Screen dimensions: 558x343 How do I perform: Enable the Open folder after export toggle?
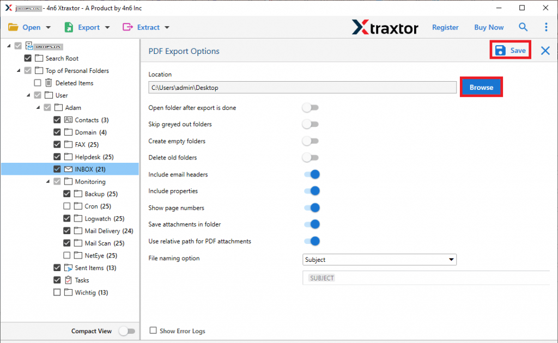(311, 108)
